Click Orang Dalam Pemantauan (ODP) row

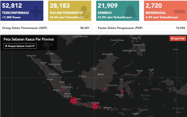46,28
